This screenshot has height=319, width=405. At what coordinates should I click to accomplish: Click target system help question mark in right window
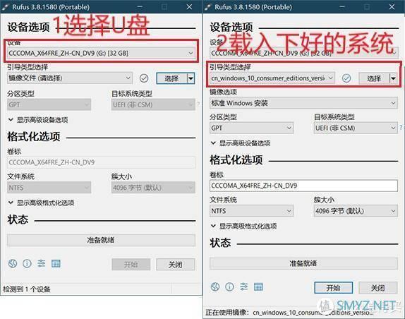[401, 128]
